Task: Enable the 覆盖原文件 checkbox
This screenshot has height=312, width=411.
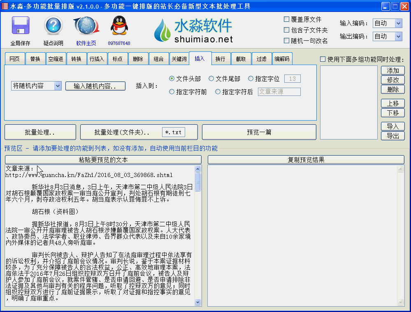Action: [287, 19]
